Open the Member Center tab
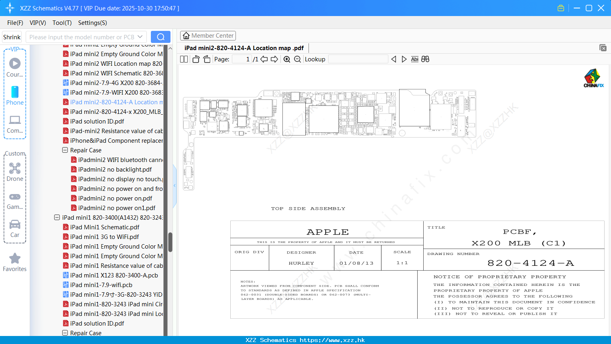The image size is (611, 344). pos(208,36)
